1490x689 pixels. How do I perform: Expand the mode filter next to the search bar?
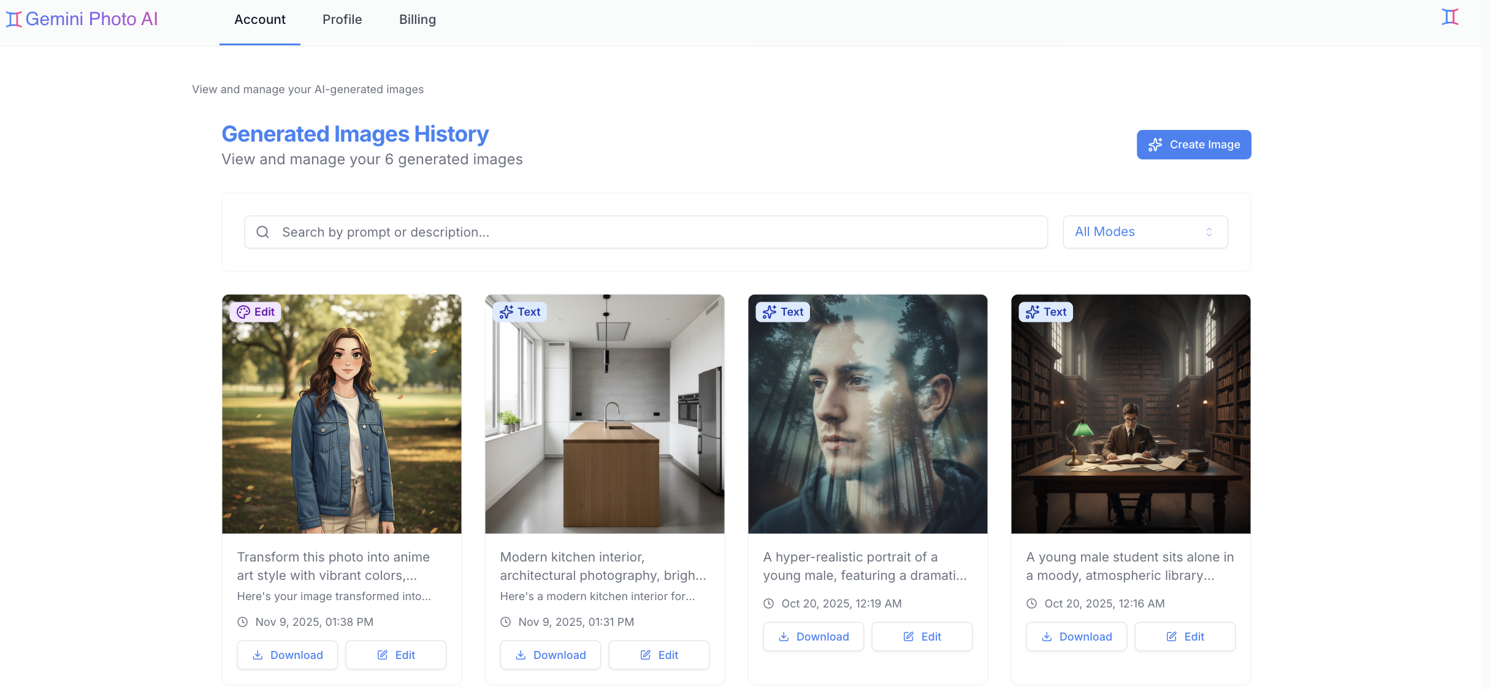(x=1144, y=232)
